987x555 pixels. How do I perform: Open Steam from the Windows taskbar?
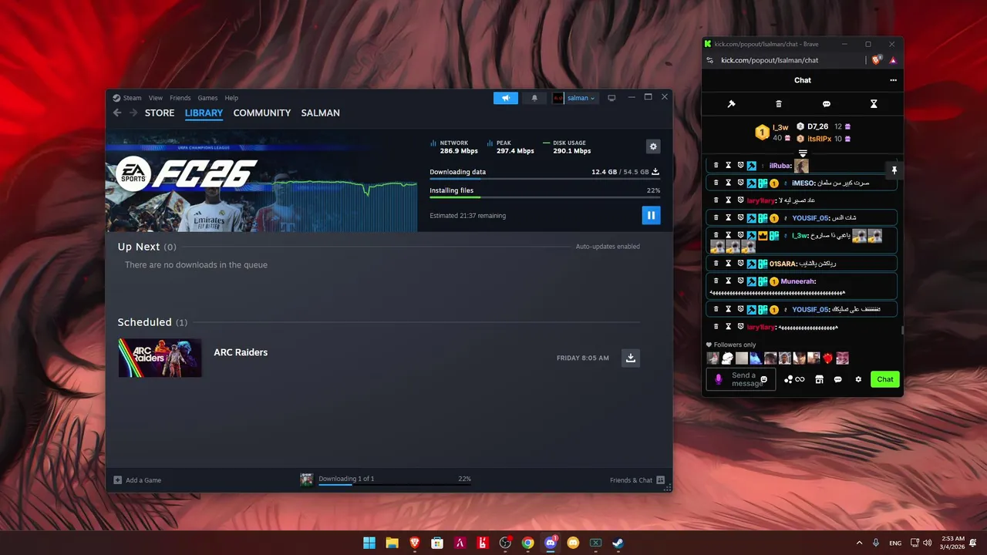tap(618, 543)
